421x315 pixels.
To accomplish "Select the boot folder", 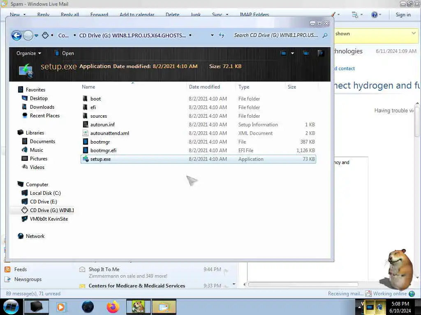I will click(198, 99).
